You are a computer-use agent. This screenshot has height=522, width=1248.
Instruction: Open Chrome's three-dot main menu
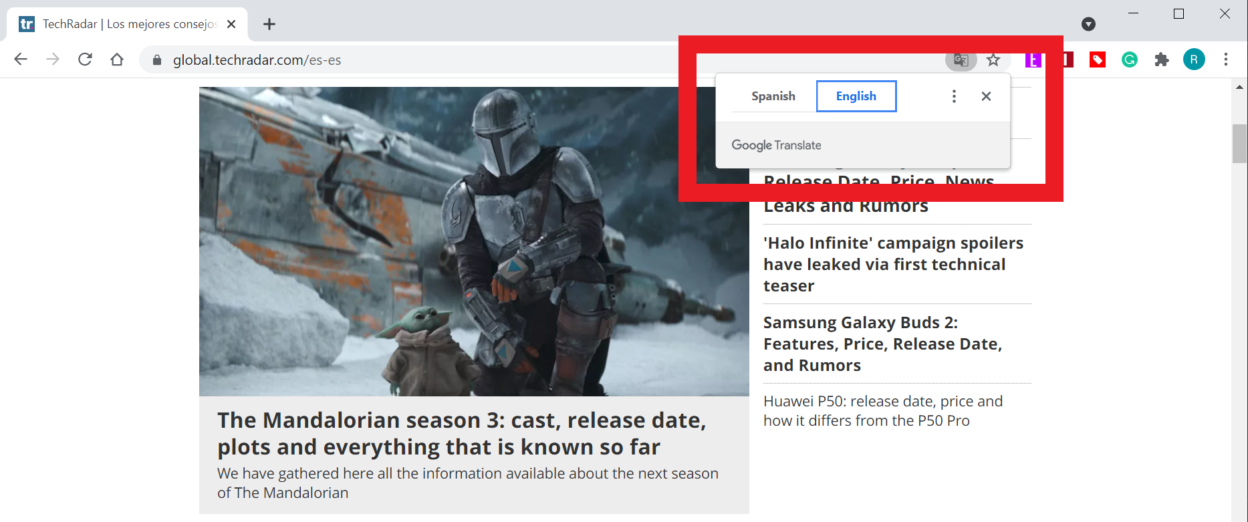tap(1226, 59)
